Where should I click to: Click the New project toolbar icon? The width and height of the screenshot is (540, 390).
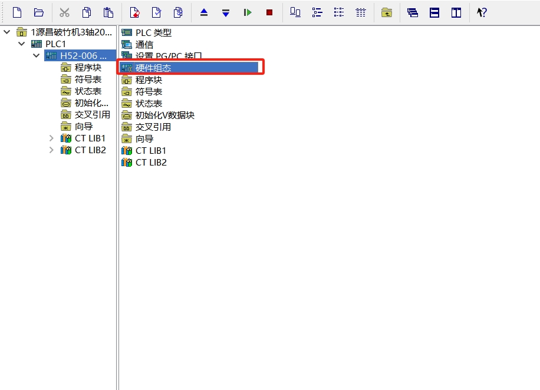17,12
